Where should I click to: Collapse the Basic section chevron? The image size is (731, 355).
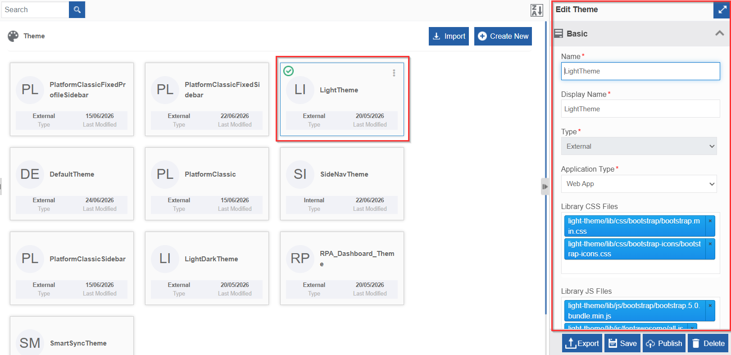click(x=719, y=33)
